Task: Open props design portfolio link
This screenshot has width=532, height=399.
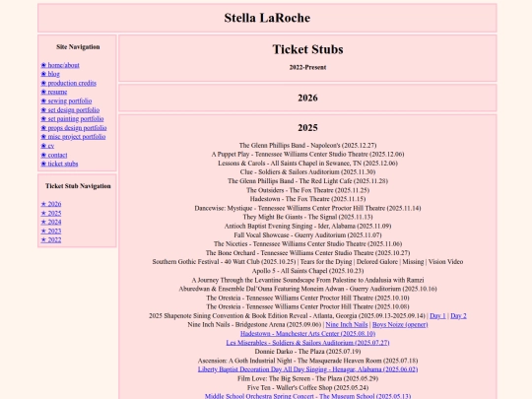Action: click(74, 128)
